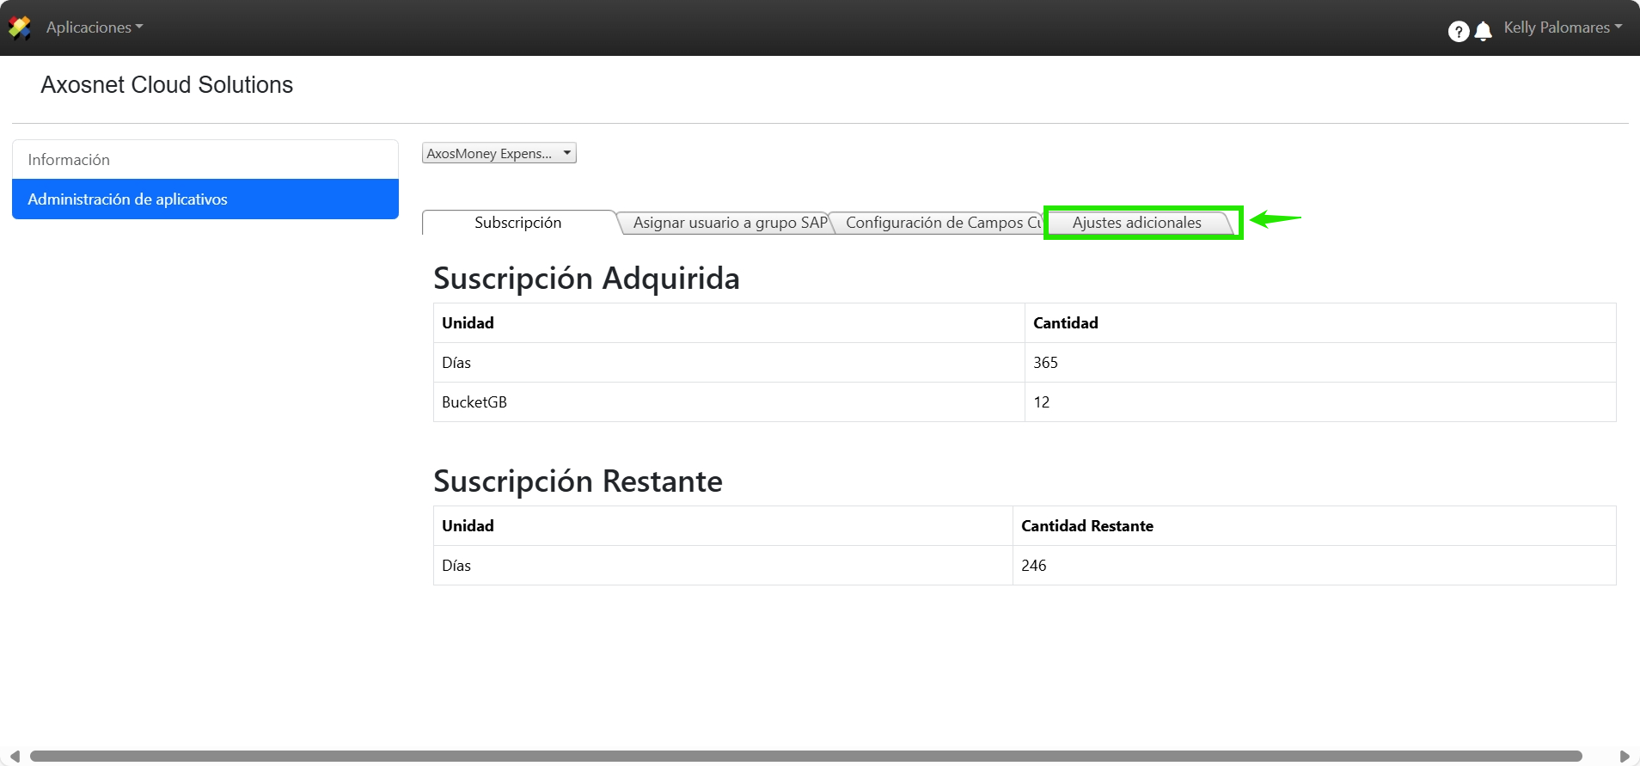Open the AxosMoney Expens... application selector
Screen dimensions: 1640x766
499,153
